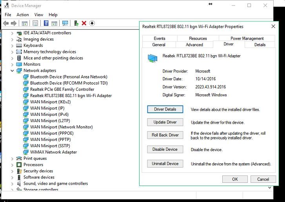Expand the Software devices node
Image resolution: width=285 pixels, height=202 pixels.
[x=12, y=177]
